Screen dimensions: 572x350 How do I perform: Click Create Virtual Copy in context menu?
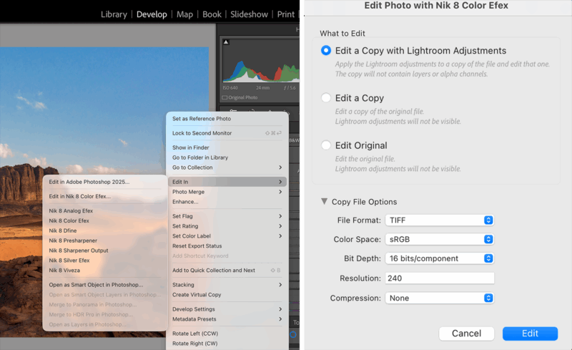197,295
